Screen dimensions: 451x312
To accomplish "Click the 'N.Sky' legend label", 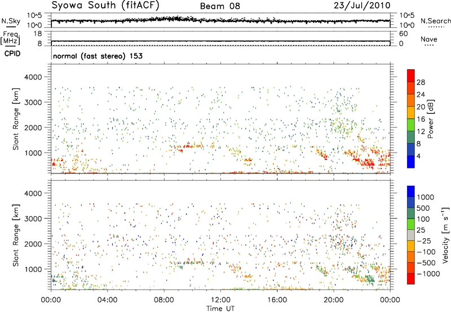I will click(11, 21).
